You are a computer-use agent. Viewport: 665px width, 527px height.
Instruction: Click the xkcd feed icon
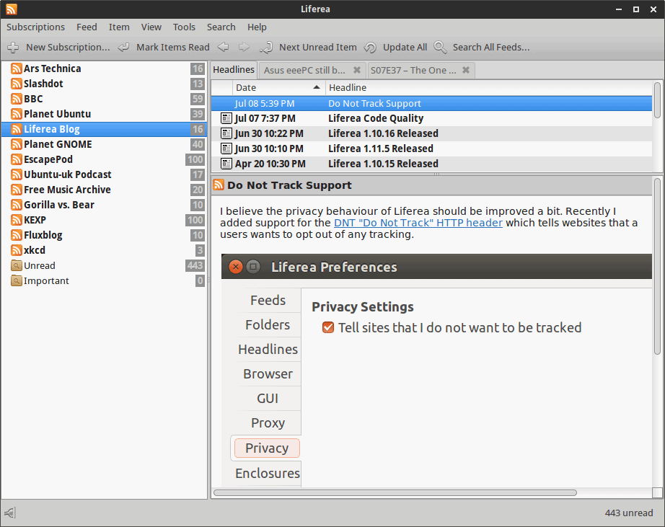[x=17, y=251]
